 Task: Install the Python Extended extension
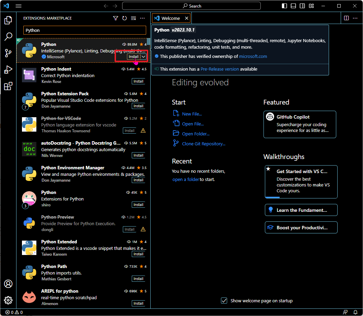coord(138,254)
